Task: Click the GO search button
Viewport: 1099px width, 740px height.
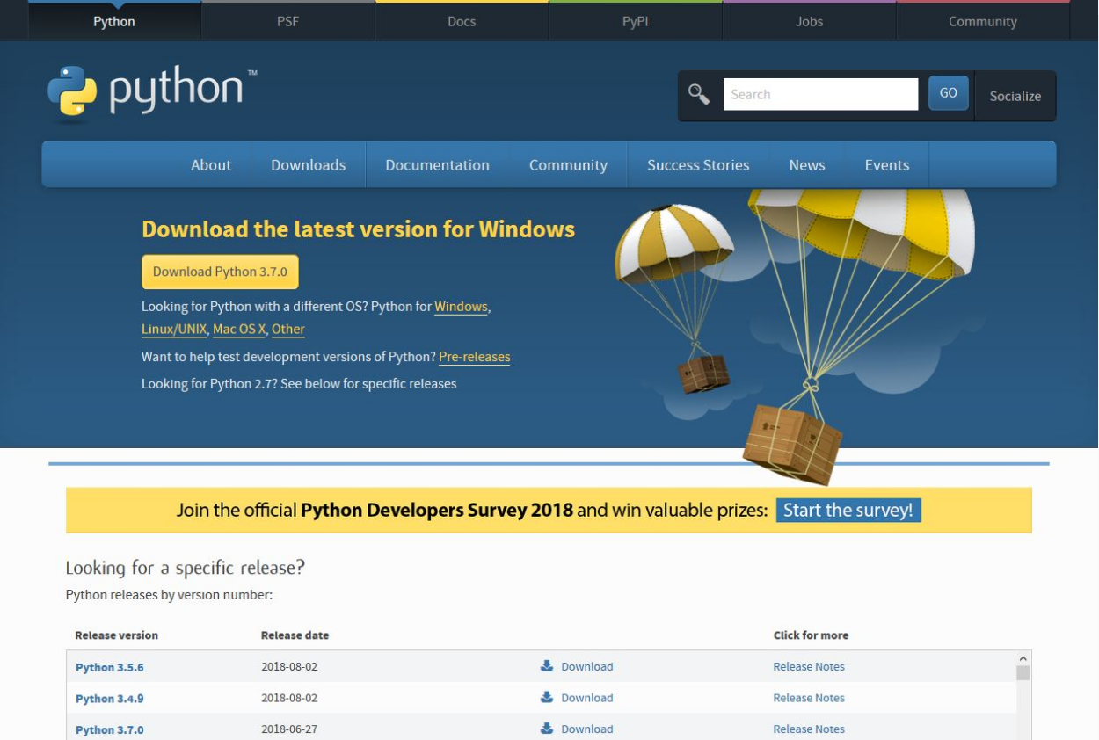Action: coord(949,93)
